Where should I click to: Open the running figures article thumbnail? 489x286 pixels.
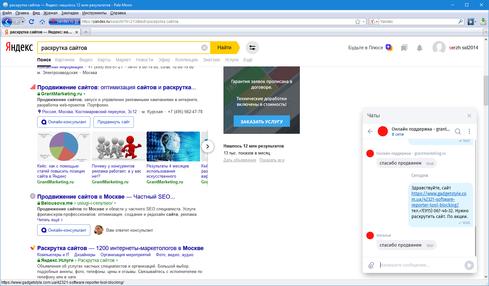pos(119,146)
